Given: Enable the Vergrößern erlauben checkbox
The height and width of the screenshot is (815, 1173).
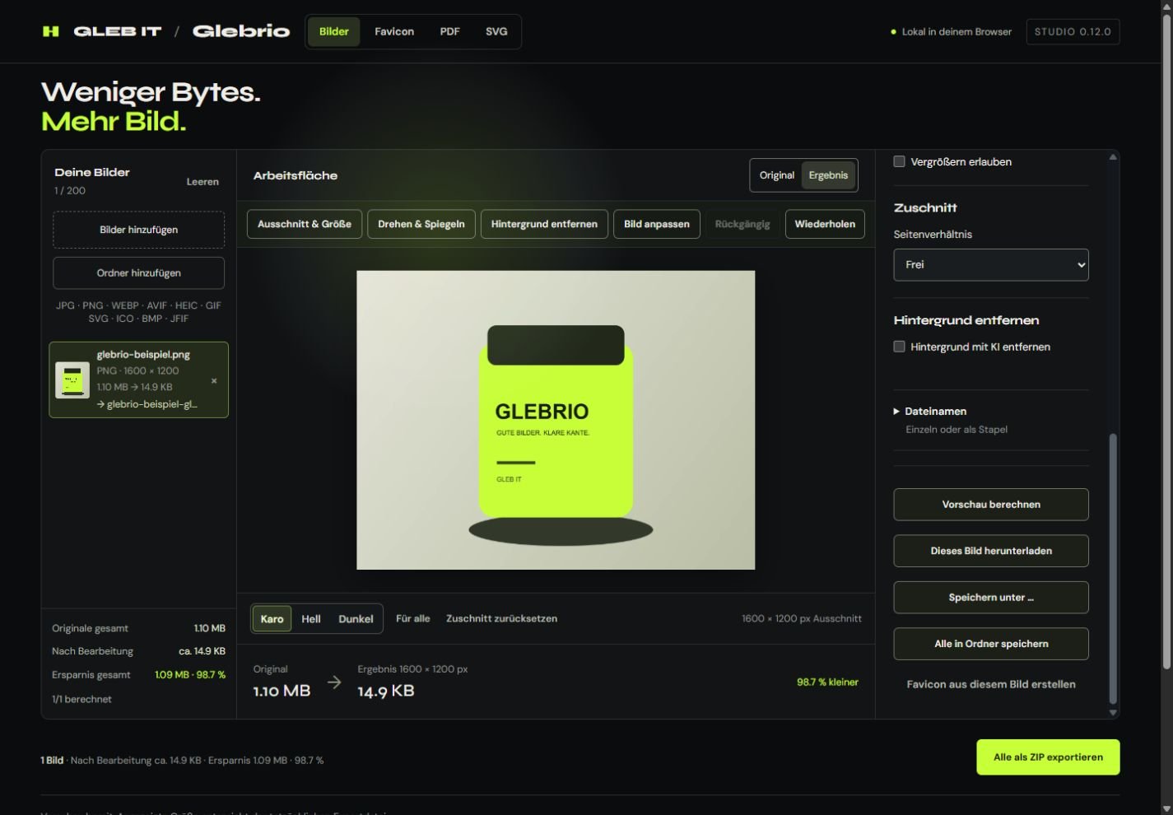Looking at the screenshot, I should point(899,161).
